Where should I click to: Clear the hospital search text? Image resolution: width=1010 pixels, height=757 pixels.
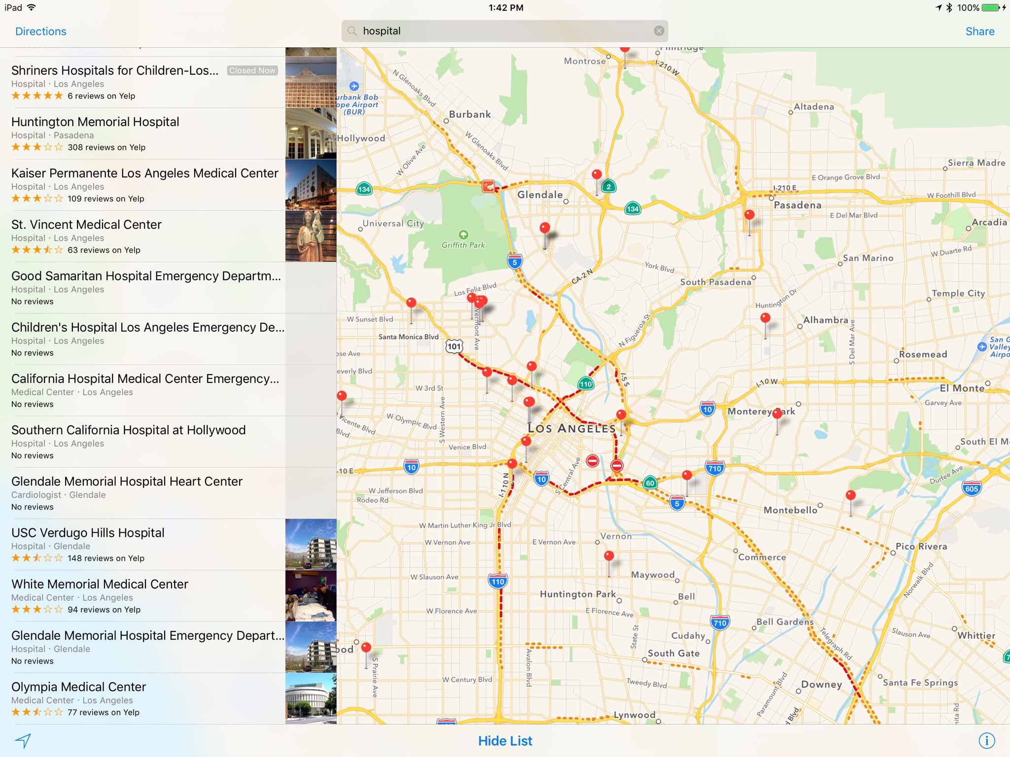click(x=659, y=31)
